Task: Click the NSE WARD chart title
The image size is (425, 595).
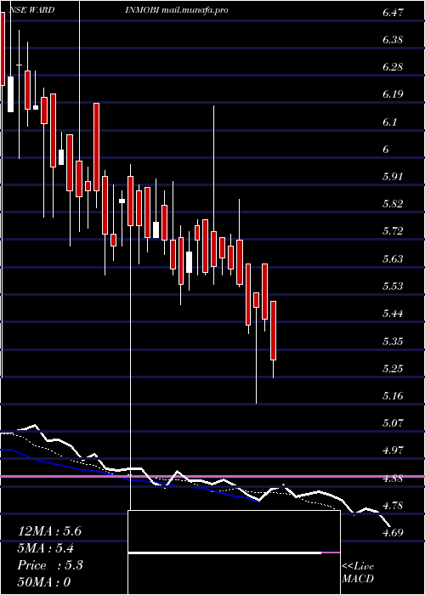Action: click(x=31, y=10)
